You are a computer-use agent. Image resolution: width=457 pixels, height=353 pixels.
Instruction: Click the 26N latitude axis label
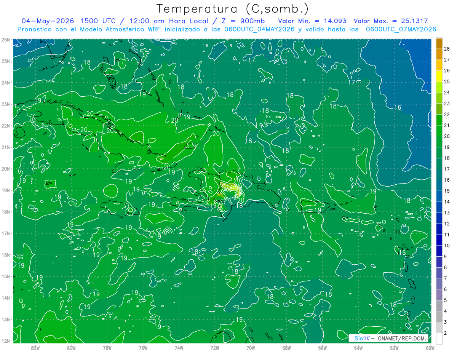(x=6, y=40)
